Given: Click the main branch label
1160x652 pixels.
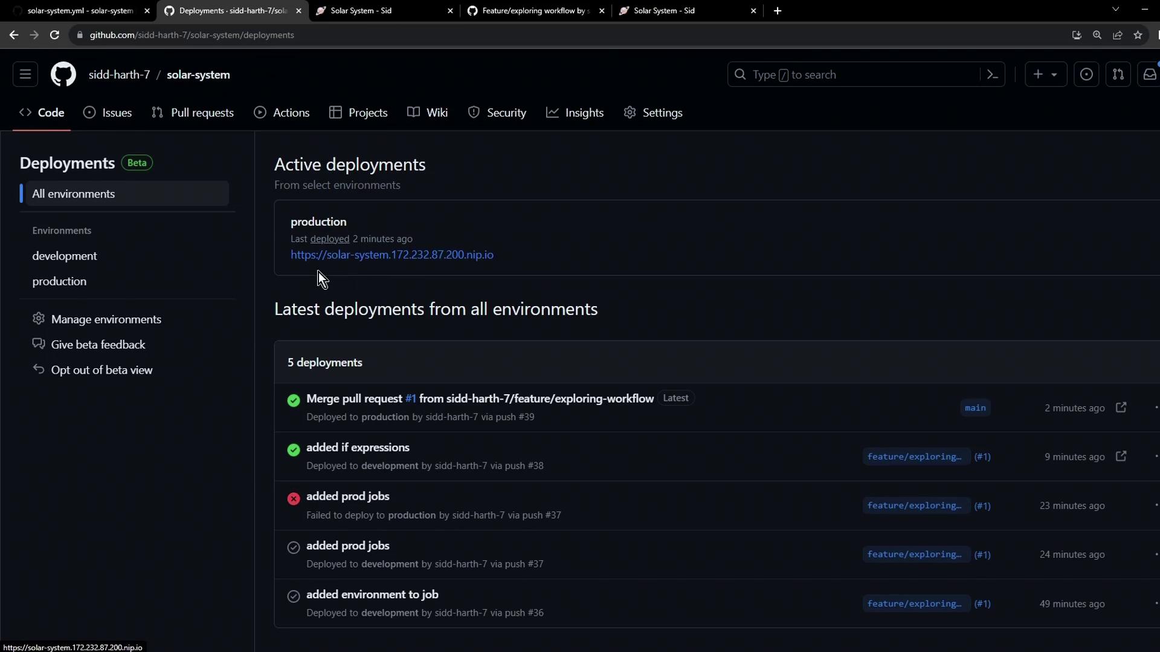Looking at the screenshot, I should [975, 408].
